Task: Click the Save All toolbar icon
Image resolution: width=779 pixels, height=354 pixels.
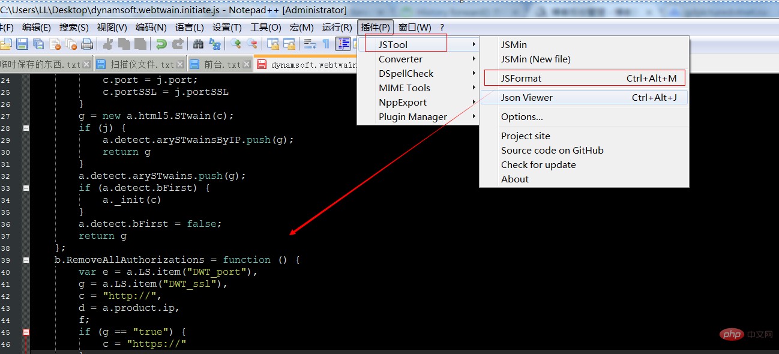Action: 38,44
